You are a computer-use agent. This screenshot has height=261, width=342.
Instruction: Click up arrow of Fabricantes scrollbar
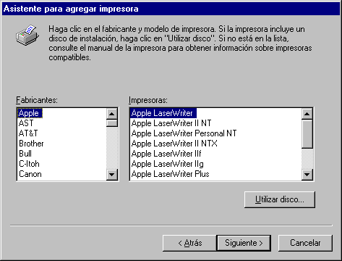pos(112,114)
